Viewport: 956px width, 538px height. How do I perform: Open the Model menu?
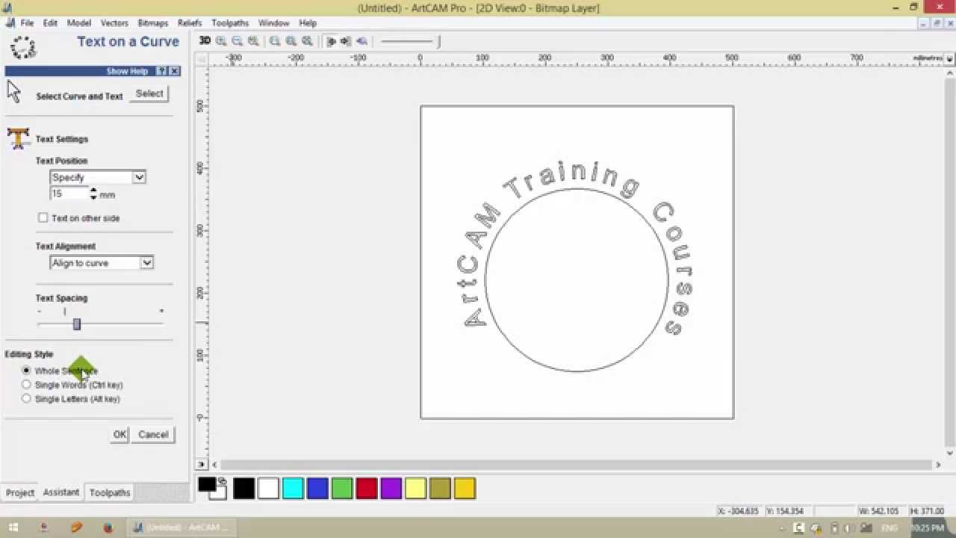coord(79,23)
